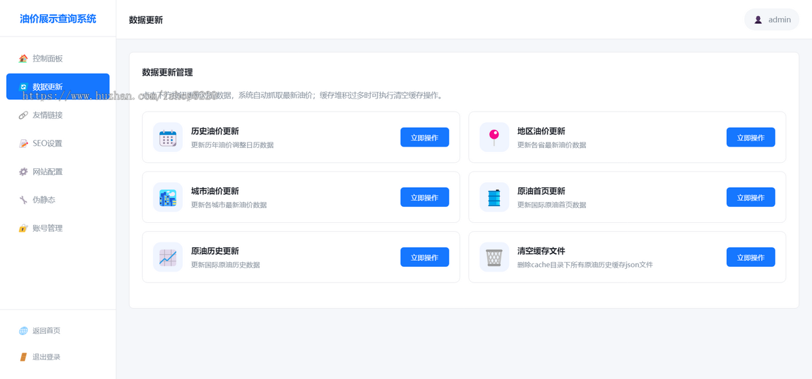
Task: Click the oil barrel icon of 原油首页更新
Action: (494, 197)
